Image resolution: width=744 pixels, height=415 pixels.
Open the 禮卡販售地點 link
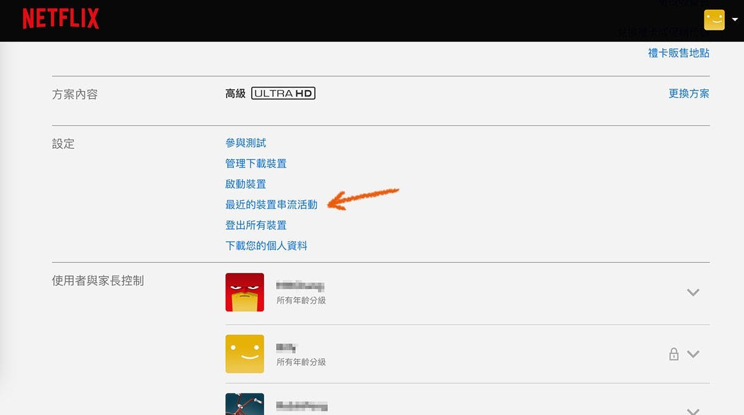tap(679, 53)
